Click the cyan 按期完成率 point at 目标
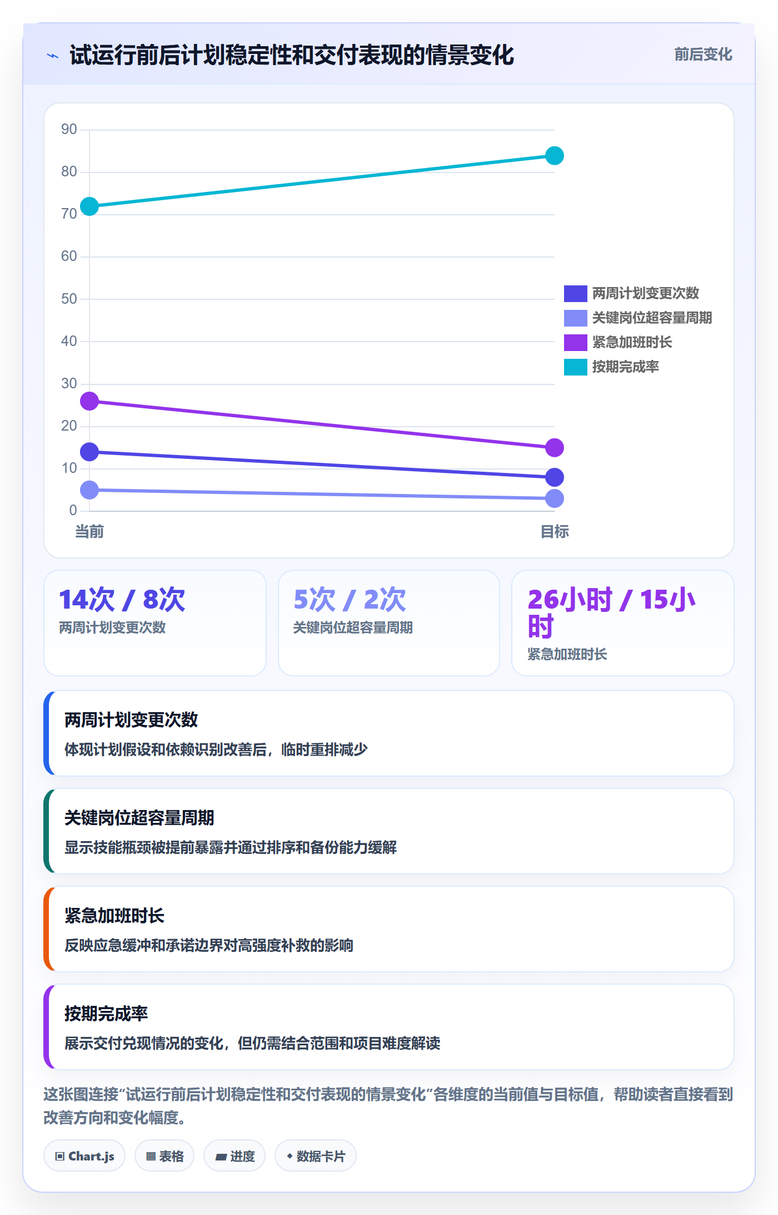 pos(555,156)
